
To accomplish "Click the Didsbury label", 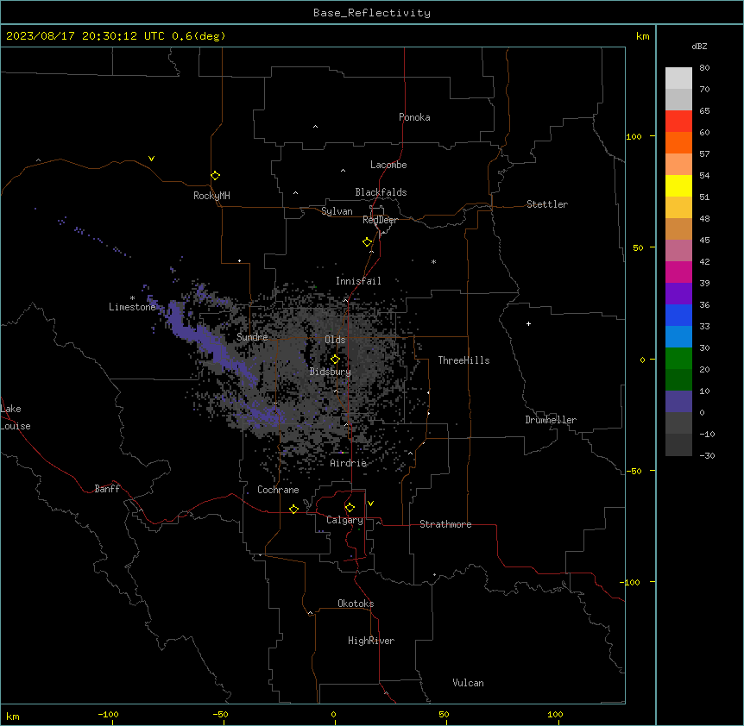I will tap(331, 372).
